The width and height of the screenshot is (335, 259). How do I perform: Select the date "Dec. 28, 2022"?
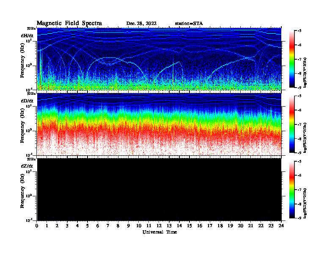coord(141,24)
